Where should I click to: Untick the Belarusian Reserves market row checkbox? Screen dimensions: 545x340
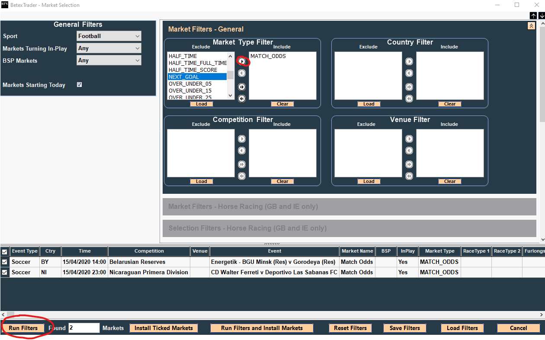5,262
